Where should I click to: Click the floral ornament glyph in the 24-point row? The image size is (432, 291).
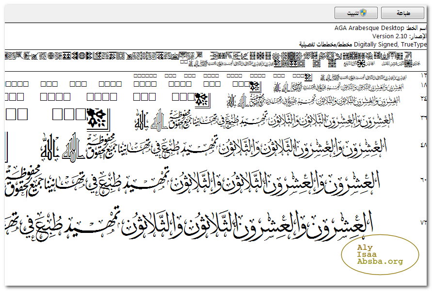(202, 100)
